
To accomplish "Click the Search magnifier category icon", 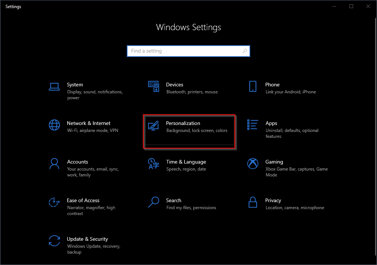I will point(153,202).
